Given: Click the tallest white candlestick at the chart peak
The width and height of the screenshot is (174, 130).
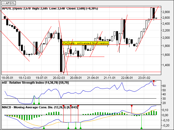Looking at the screenshot, I should (151, 14).
